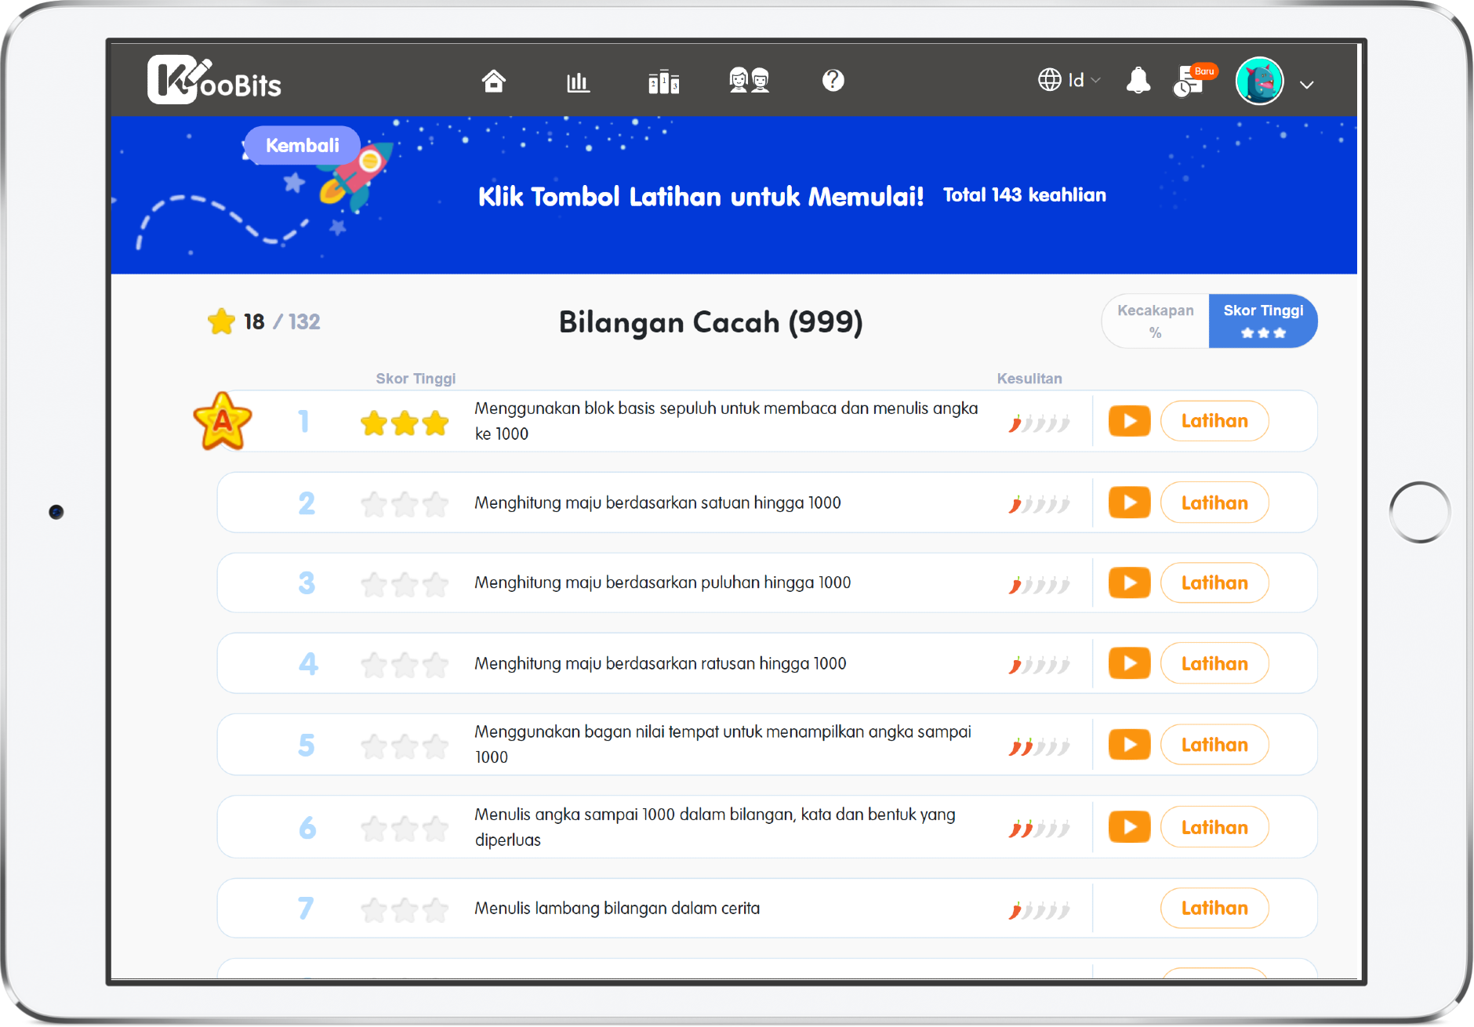This screenshot has width=1474, height=1027.
Task: Click the text Menulis lambang bilangan dalam cerita
Action: (x=617, y=908)
